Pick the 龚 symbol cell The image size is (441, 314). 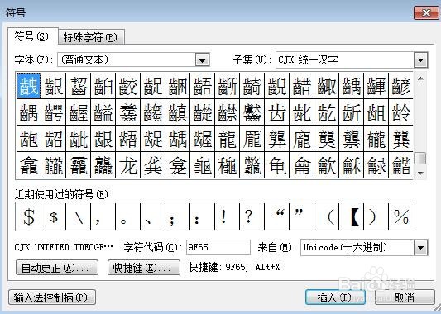point(153,165)
